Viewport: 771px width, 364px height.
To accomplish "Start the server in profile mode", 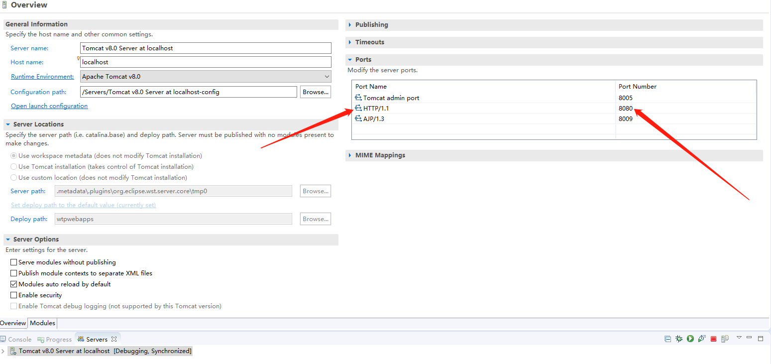I will 702,339.
